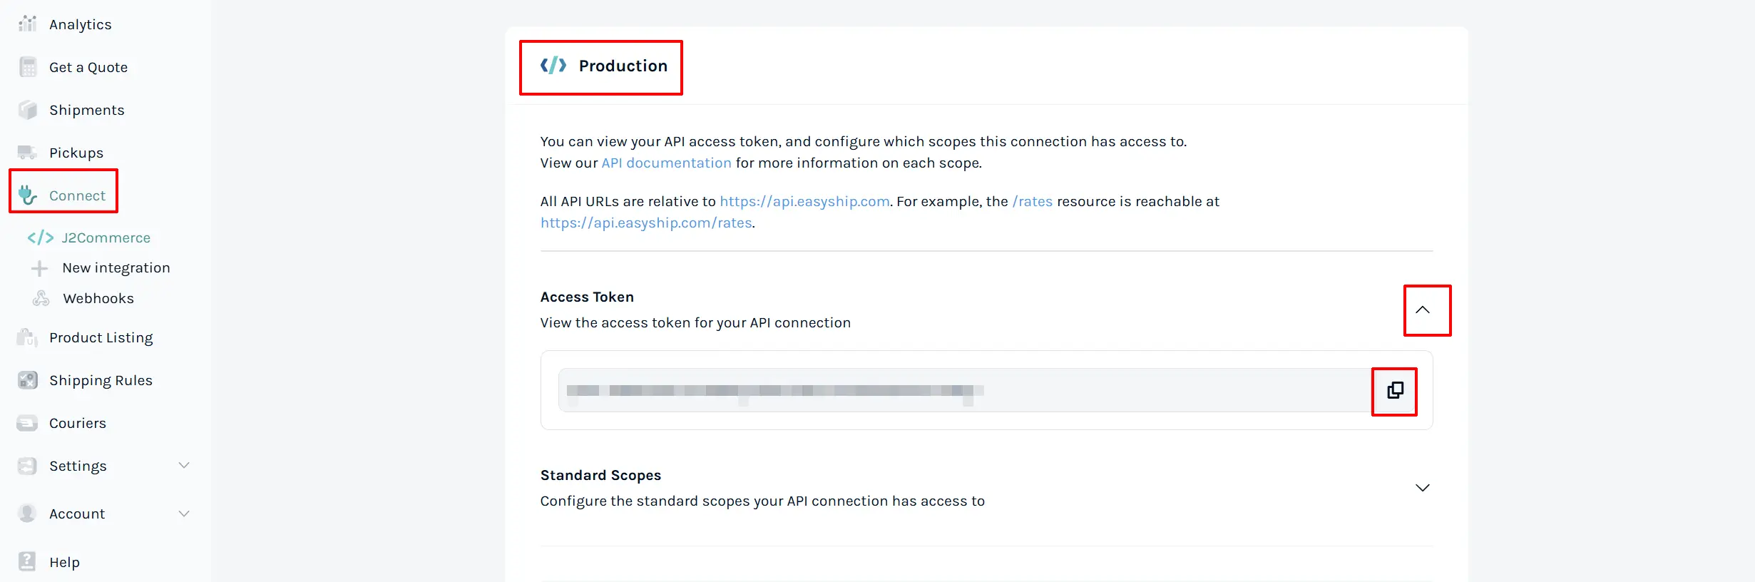1755x582 pixels.
Task: Expand the Standard Scopes section
Action: (x=1422, y=488)
